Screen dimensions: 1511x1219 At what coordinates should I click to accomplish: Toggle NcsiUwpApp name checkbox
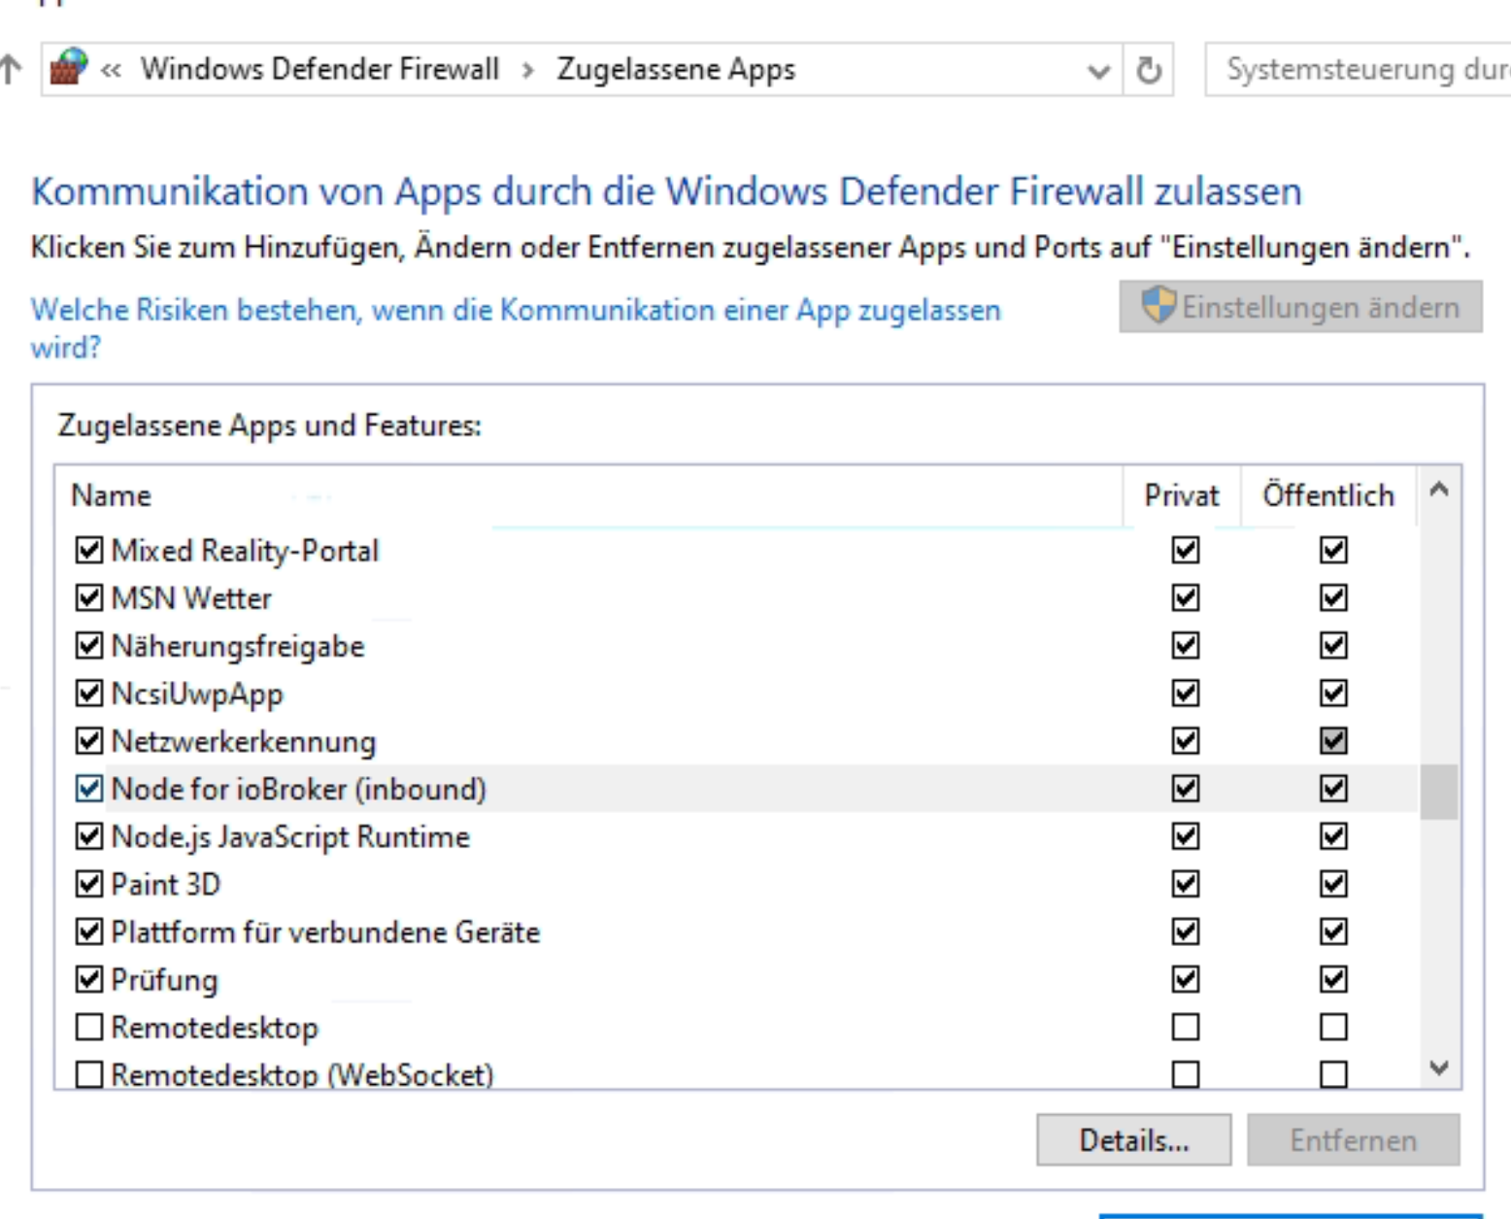pyautogui.click(x=88, y=693)
